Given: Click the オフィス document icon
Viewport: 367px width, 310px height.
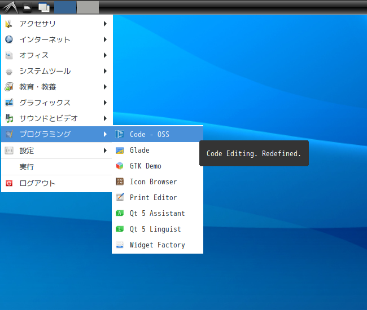Looking at the screenshot, I should click(9, 55).
